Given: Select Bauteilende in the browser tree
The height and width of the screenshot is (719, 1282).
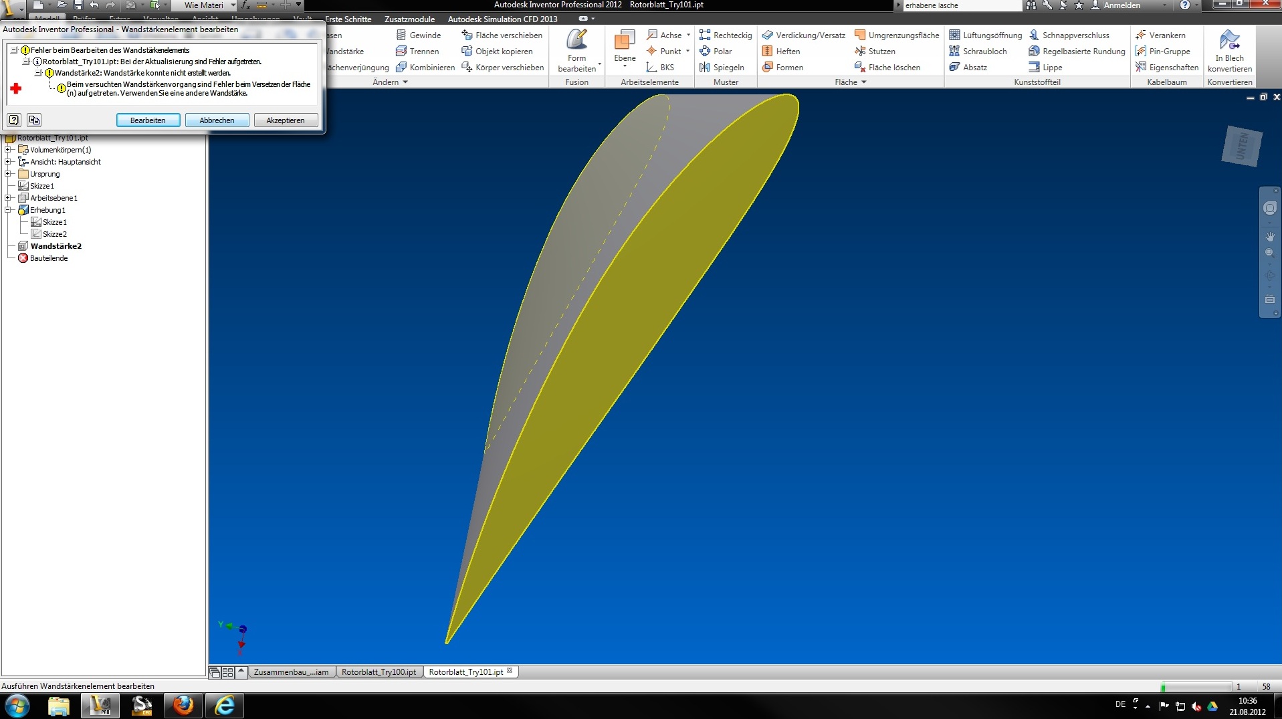Looking at the screenshot, I should pos(49,258).
